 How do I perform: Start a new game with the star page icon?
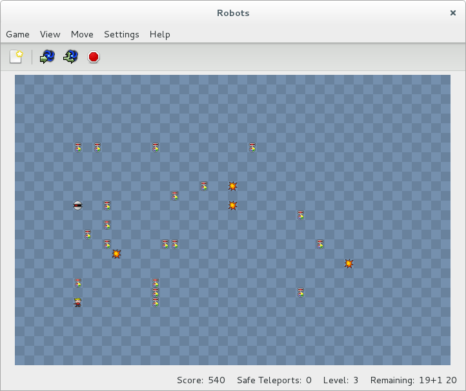point(16,56)
